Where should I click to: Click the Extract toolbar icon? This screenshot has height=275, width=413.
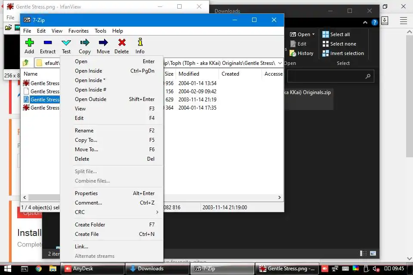tap(48, 46)
